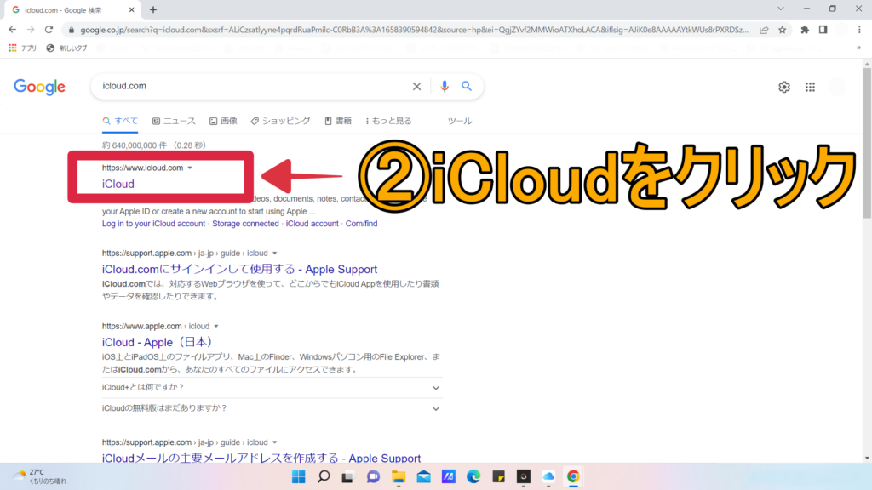Expand options arrow next to www.icloud.com URL
872x490 pixels.
(x=190, y=168)
